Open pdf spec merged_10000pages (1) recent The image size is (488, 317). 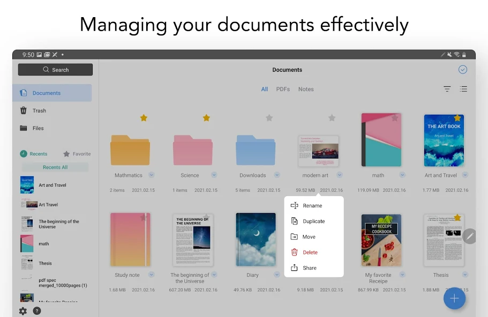coord(55,283)
